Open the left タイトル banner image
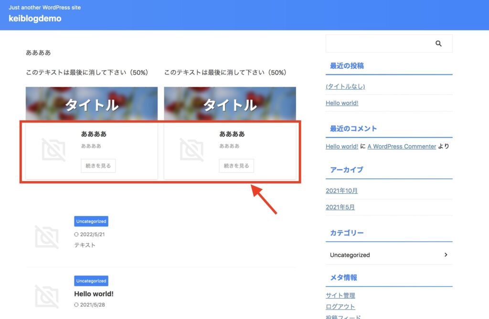This screenshot has width=489, height=319. 92,104
